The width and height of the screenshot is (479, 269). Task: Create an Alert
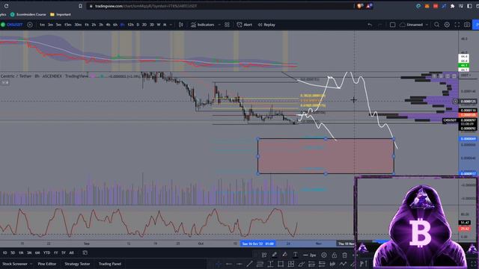[245, 25]
